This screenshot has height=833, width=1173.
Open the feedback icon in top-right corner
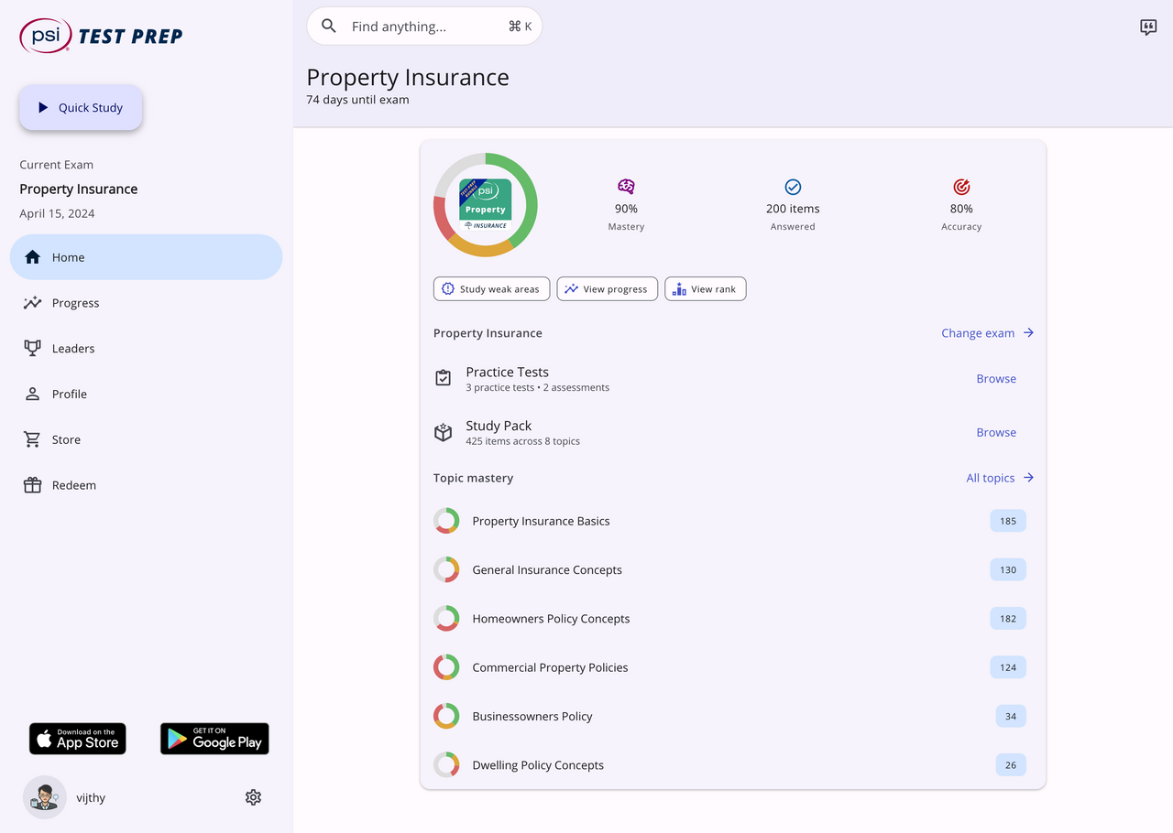coord(1148,27)
